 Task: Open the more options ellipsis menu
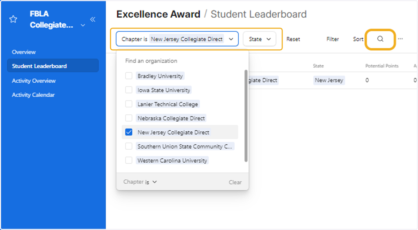(x=401, y=39)
